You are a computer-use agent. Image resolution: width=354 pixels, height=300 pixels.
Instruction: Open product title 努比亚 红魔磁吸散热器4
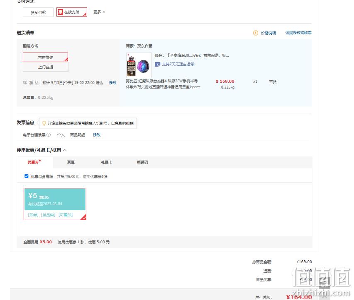tap(163, 84)
